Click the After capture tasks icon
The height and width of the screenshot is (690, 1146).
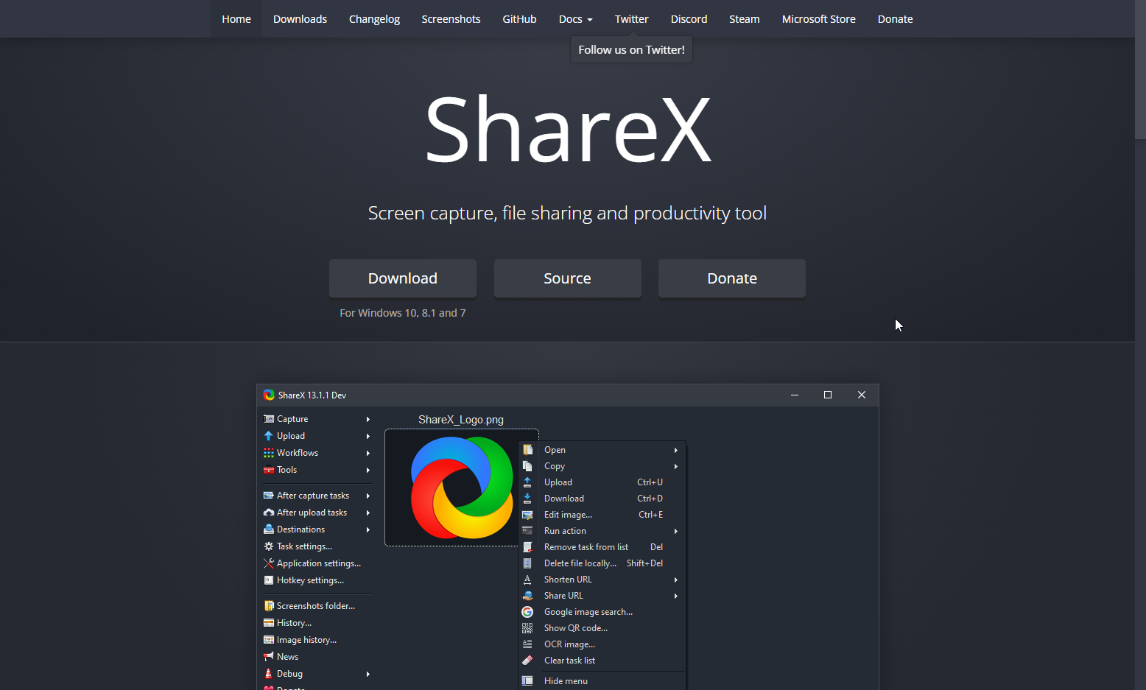pyautogui.click(x=269, y=496)
